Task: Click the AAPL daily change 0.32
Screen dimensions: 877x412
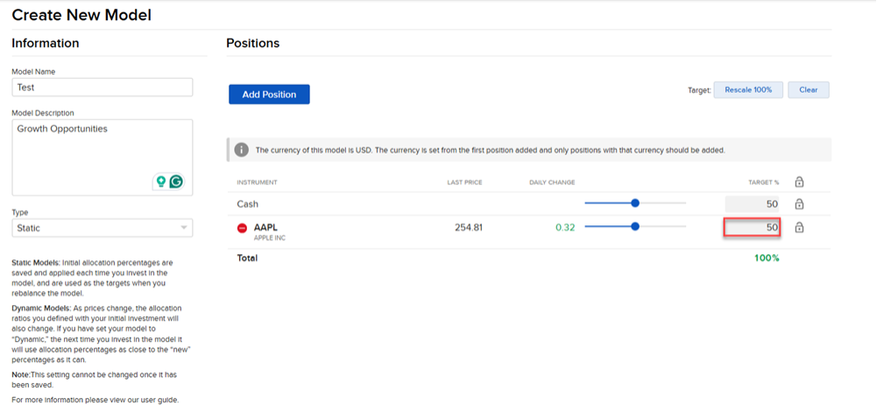Action: (x=565, y=228)
